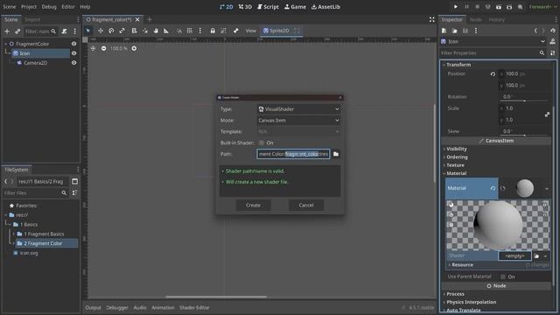Open the Shader empty slot dropdown
560x315 pixels.
click(x=545, y=256)
